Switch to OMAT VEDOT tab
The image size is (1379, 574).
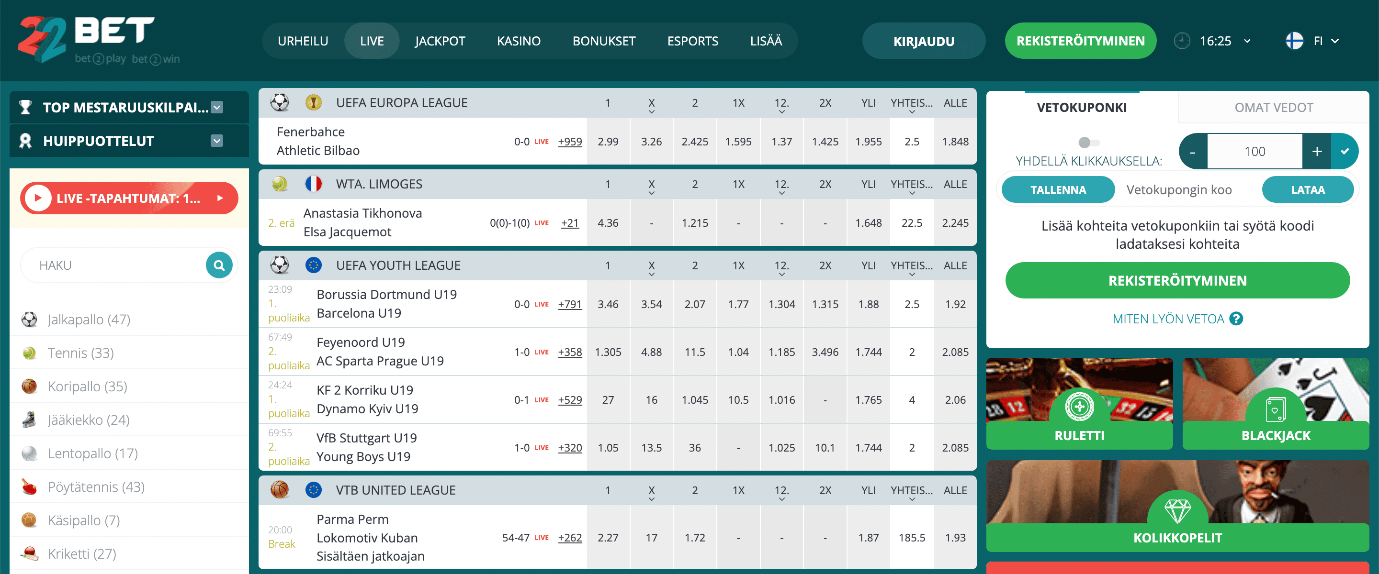[x=1274, y=108]
